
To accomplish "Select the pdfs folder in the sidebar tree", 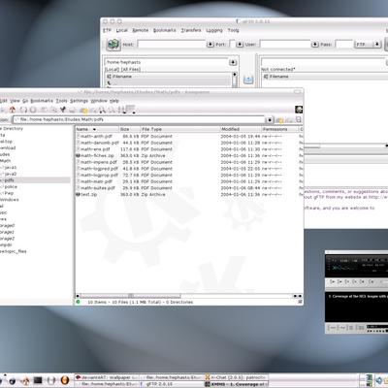I will (8, 180).
